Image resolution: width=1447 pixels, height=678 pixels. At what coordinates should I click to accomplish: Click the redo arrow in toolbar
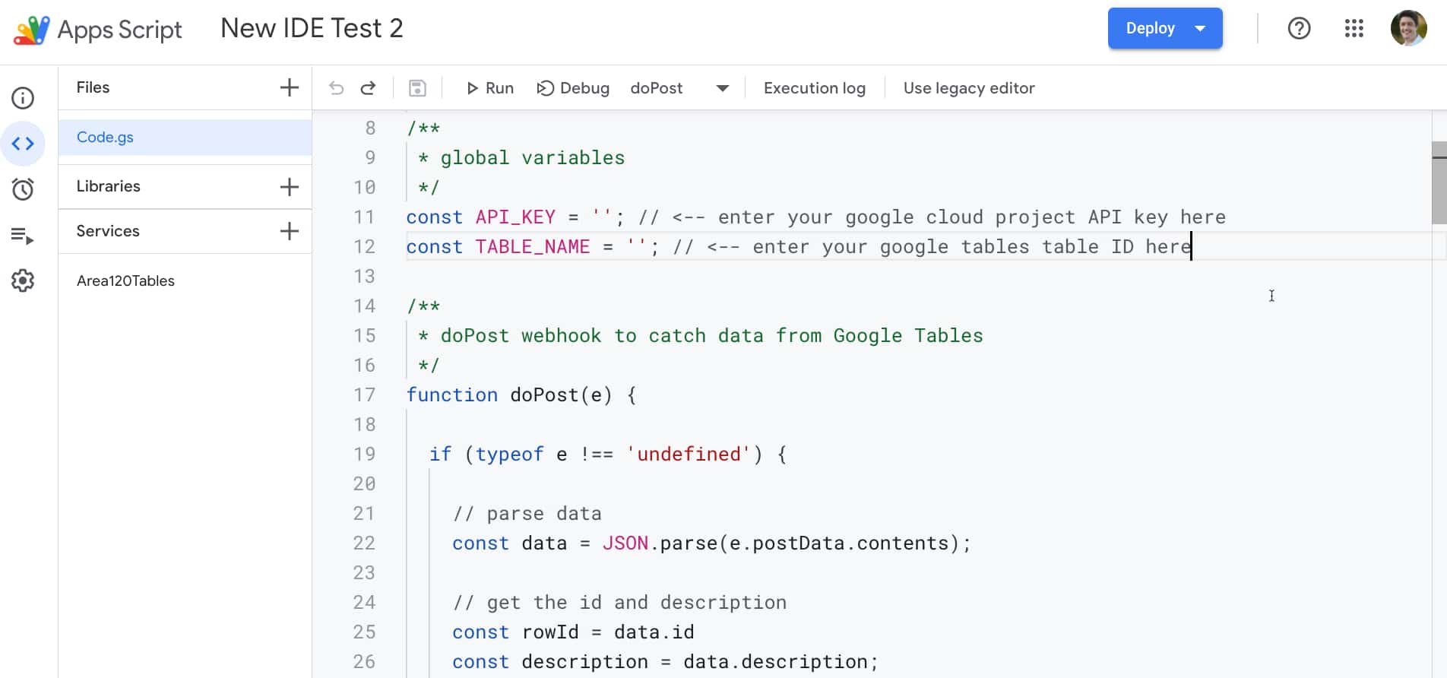(369, 88)
